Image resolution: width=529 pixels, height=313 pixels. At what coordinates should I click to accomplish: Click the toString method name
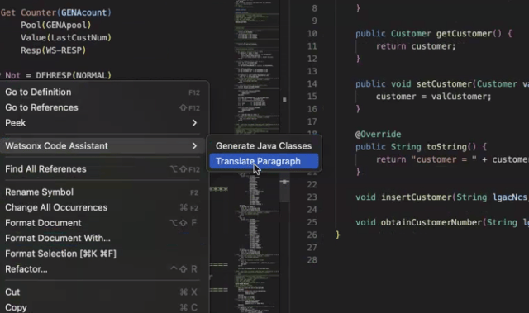pyautogui.click(x=446, y=147)
